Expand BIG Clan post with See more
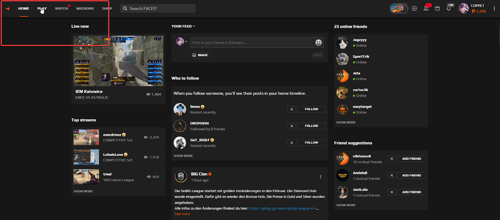 182,214
